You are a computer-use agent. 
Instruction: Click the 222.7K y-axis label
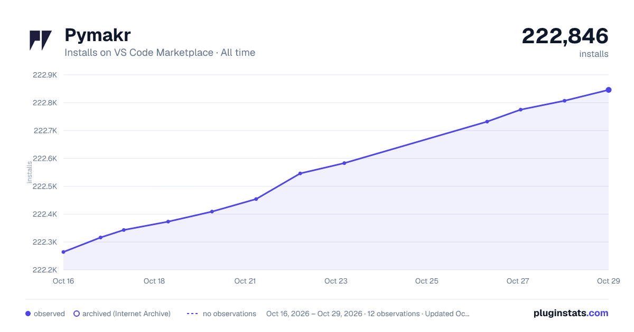[45, 131]
